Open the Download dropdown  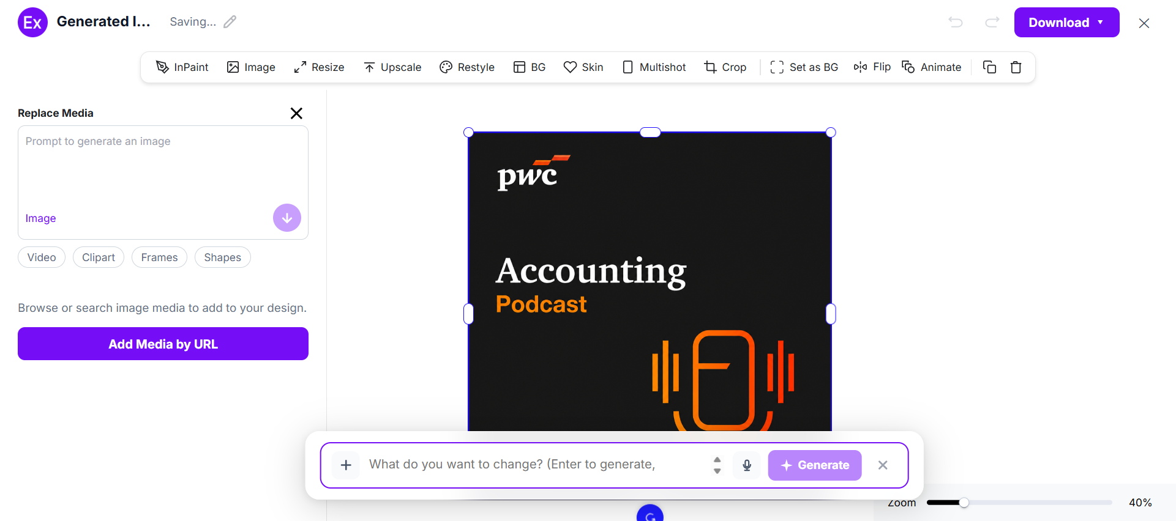point(1066,23)
